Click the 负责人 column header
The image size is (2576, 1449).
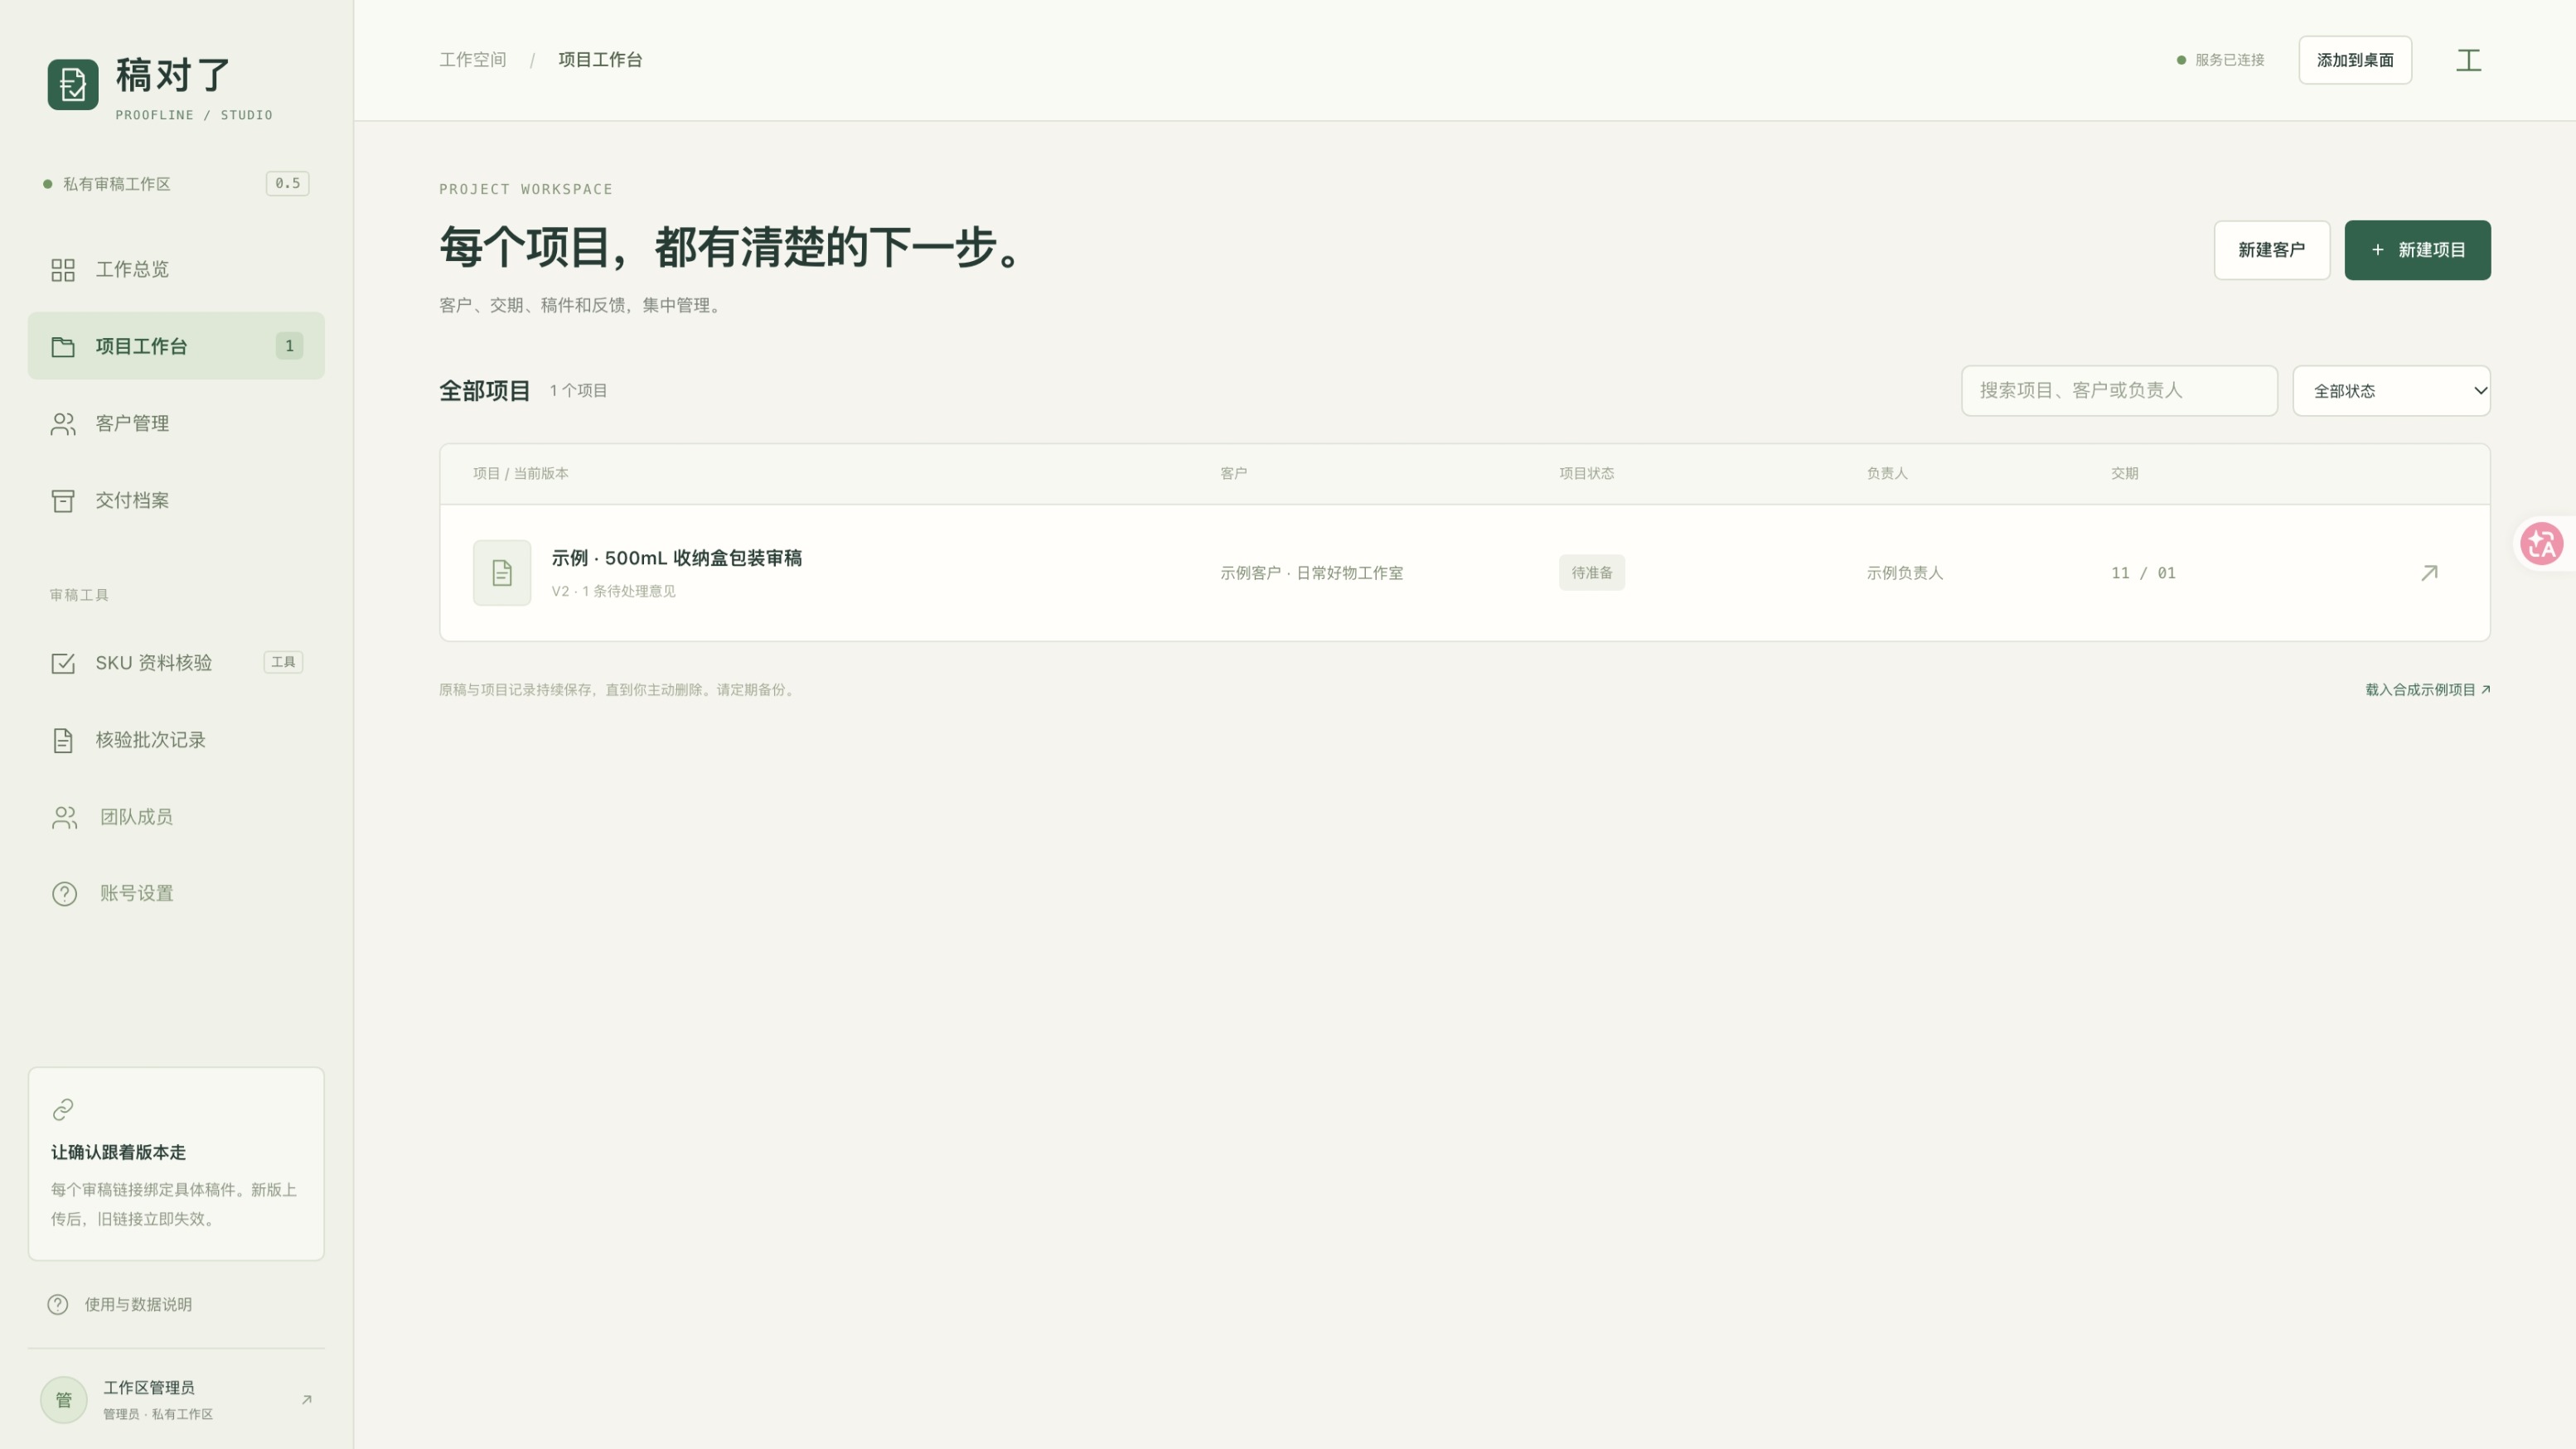(x=1887, y=474)
